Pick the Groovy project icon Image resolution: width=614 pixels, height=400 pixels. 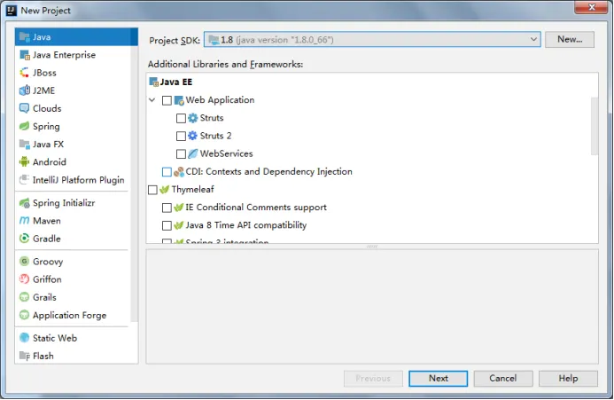pyautogui.click(x=24, y=262)
